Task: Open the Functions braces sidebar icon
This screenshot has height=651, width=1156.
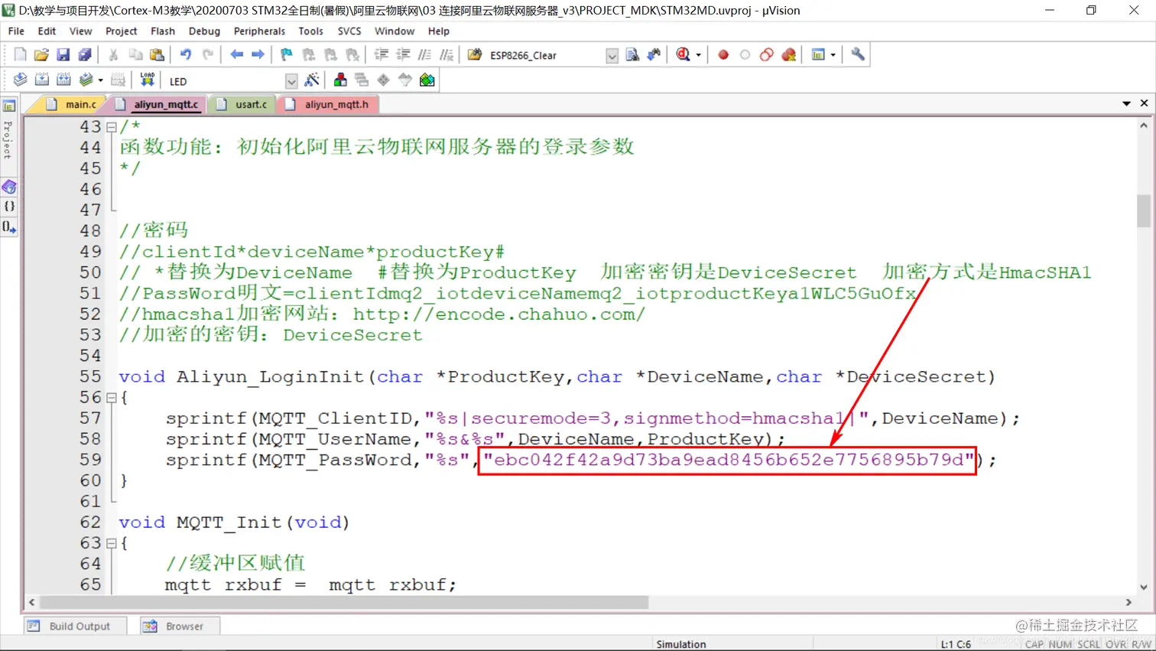Action: click(x=9, y=207)
